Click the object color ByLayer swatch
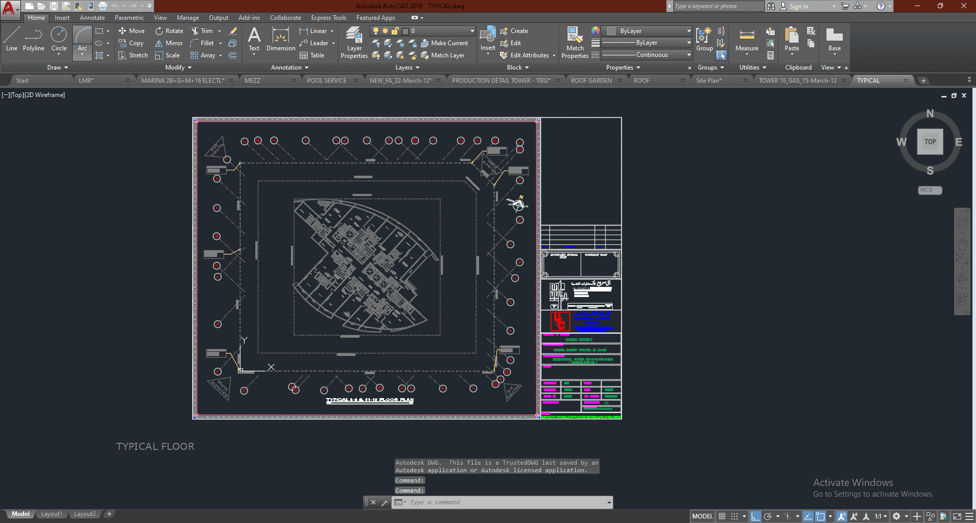 click(612, 31)
